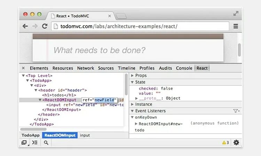The image size is (261, 156).
Task: Click the </ReactDOMInput> closing tag row
Action: coord(61,110)
